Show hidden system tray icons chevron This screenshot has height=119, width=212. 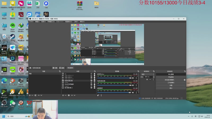click(x=188, y=116)
